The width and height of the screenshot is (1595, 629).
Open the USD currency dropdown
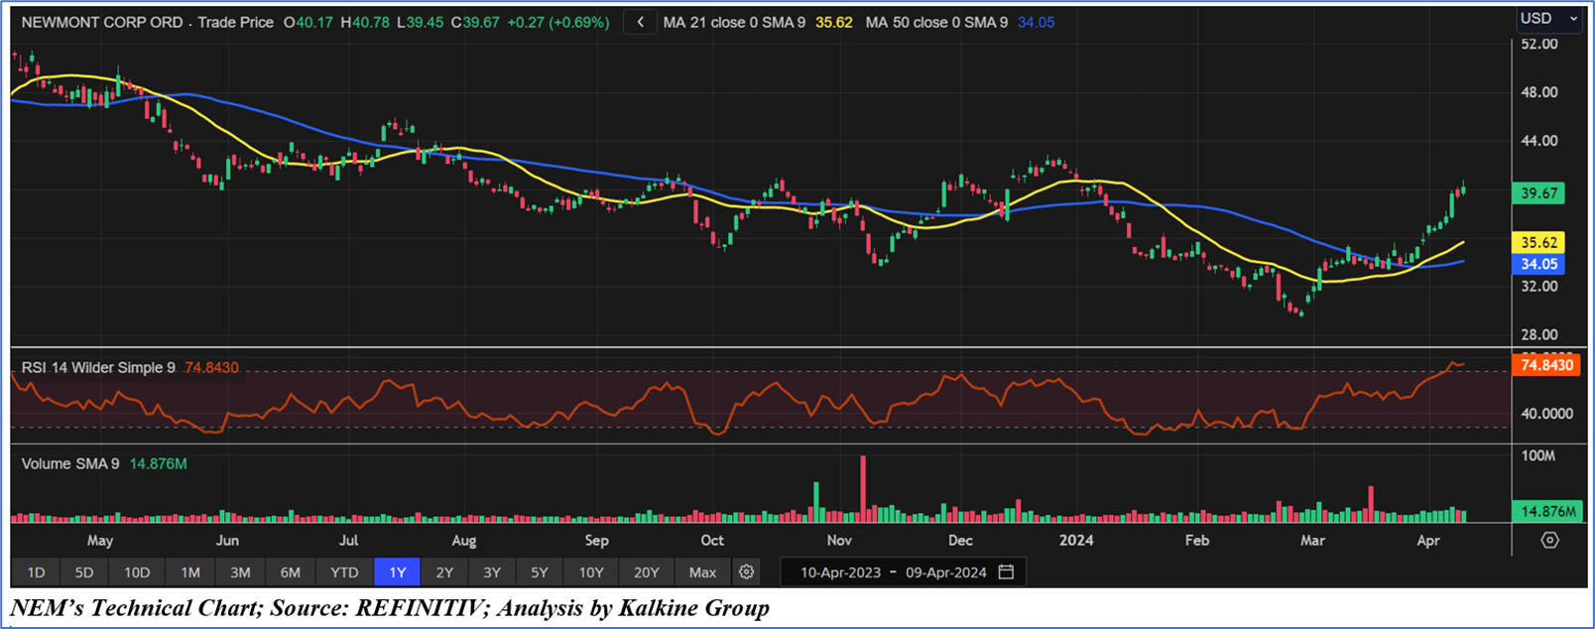(x=1548, y=18)
